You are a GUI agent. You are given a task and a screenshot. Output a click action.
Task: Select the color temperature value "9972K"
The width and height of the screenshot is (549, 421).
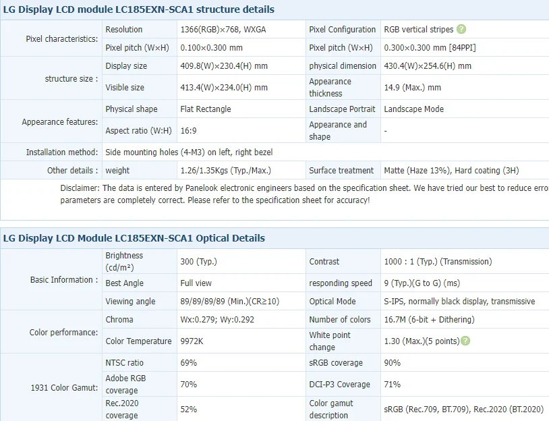(x=192, y=341)
